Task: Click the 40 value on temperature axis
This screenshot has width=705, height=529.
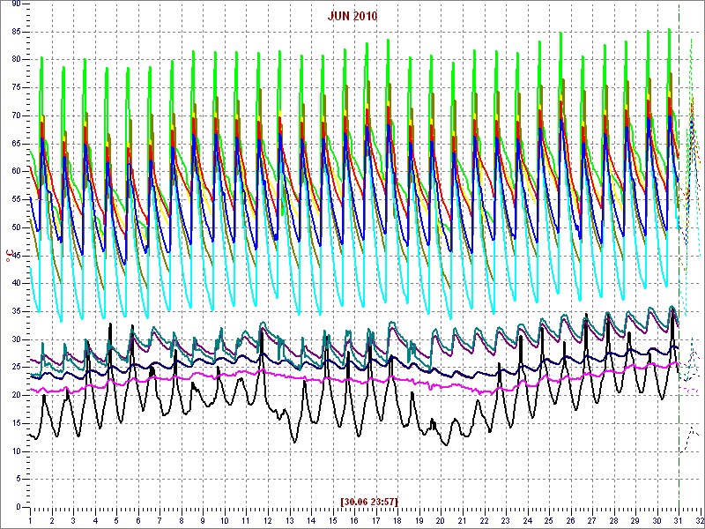Action: [x=16, y=283]
